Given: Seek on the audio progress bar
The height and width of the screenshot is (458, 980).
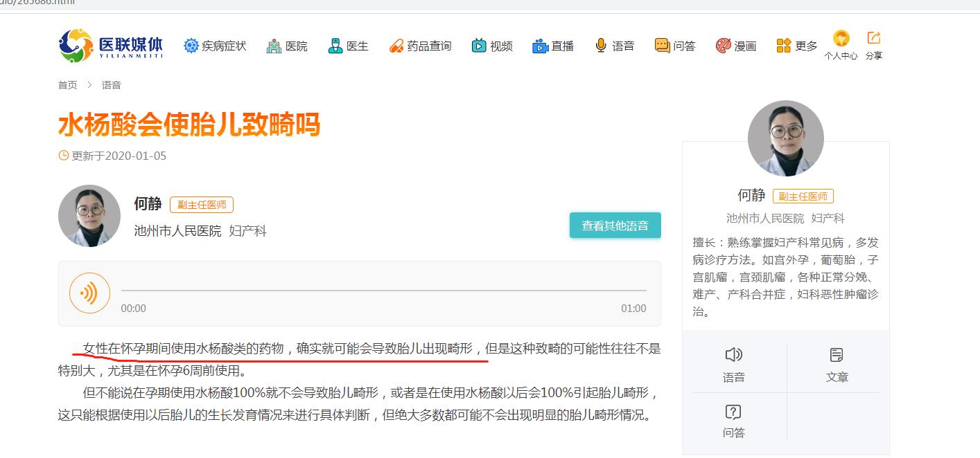Looking at the screenshot, I should [x=385, y=289].
